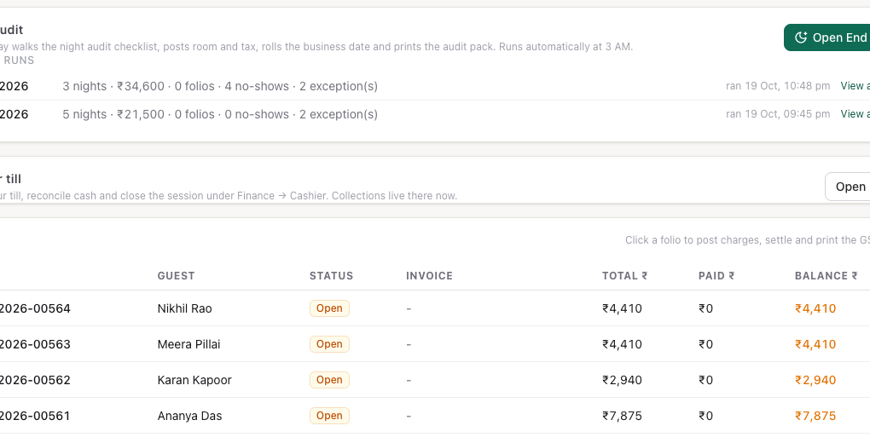Click the INVOICE column header
Viewport: 870px width, 443px height.
429,275
